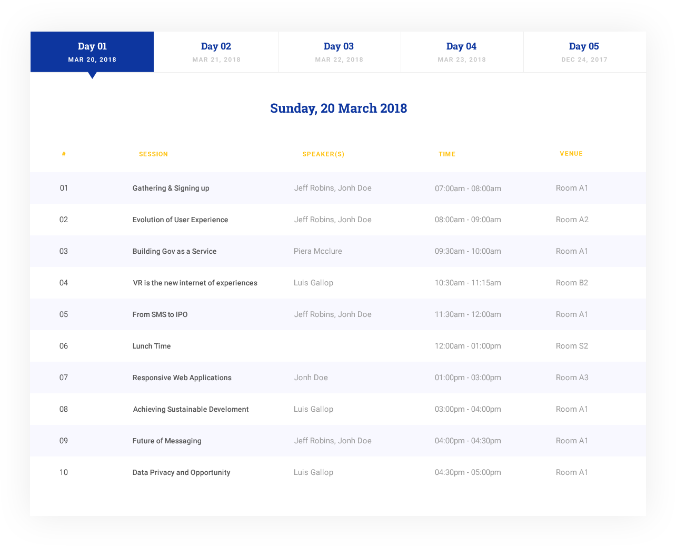The image size is (676, 546).
Task: Click the time 04:00pm - 04:30pm
Action: (x=468, y=441)
